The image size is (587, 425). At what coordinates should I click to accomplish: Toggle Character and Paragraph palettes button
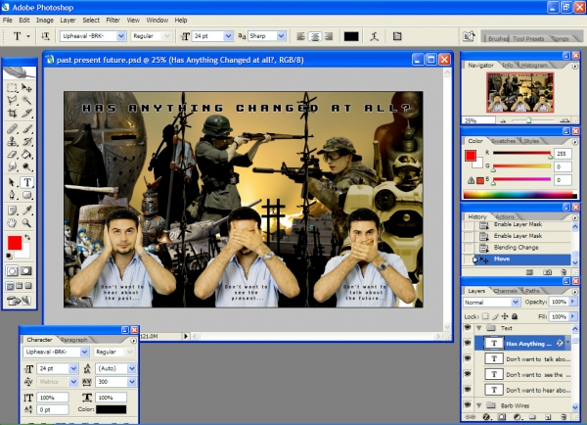click(x=397, y=36)
